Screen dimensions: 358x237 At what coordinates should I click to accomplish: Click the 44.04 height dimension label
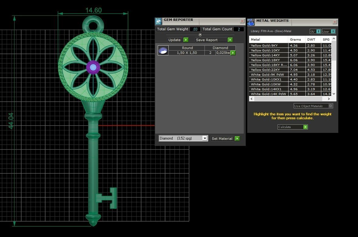point(11,121)
